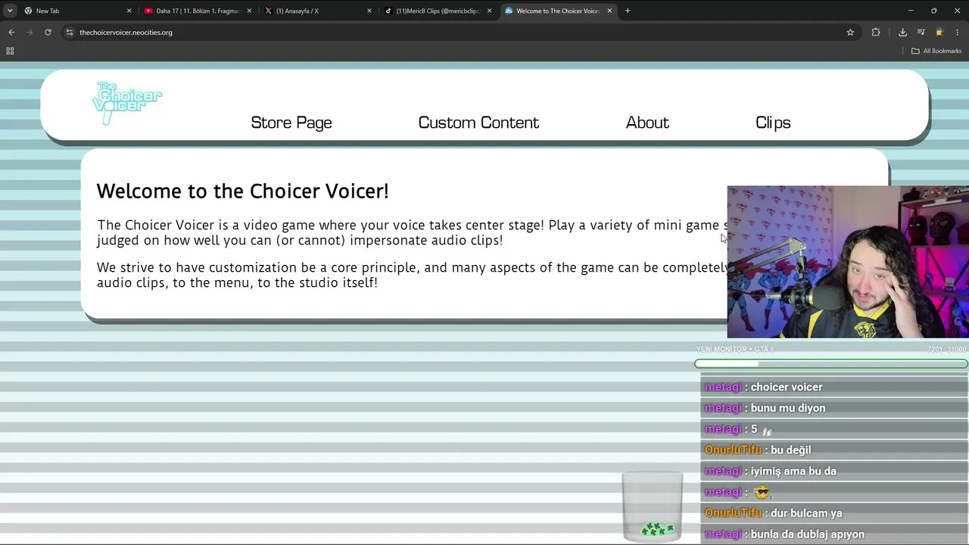The height and width of the screenshot is (545, 969).
Task: Click the chat message 'choicer voicer'
Action: 787,387
